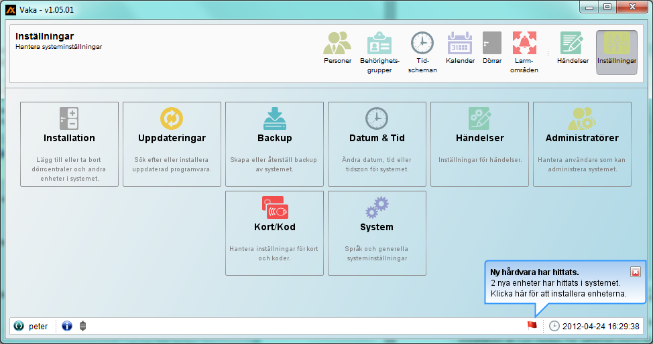This screenshot has width=653, height=344.
Task: Open the Händelser settings tile
Action: (480, 144)
